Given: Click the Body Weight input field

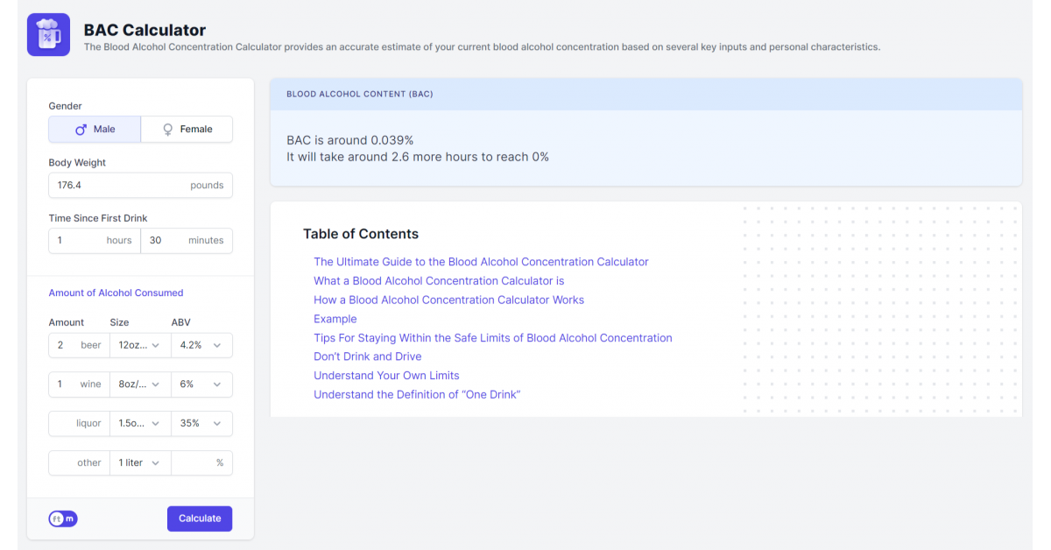Looking at the screenshot, I should click(x=118, y=186).
